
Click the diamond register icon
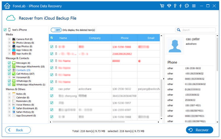[x=169, y=6]
